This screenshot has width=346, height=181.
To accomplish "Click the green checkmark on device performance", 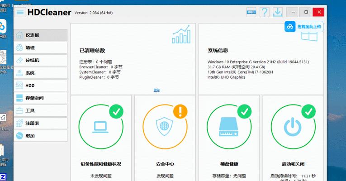I will tap(116, 111).
